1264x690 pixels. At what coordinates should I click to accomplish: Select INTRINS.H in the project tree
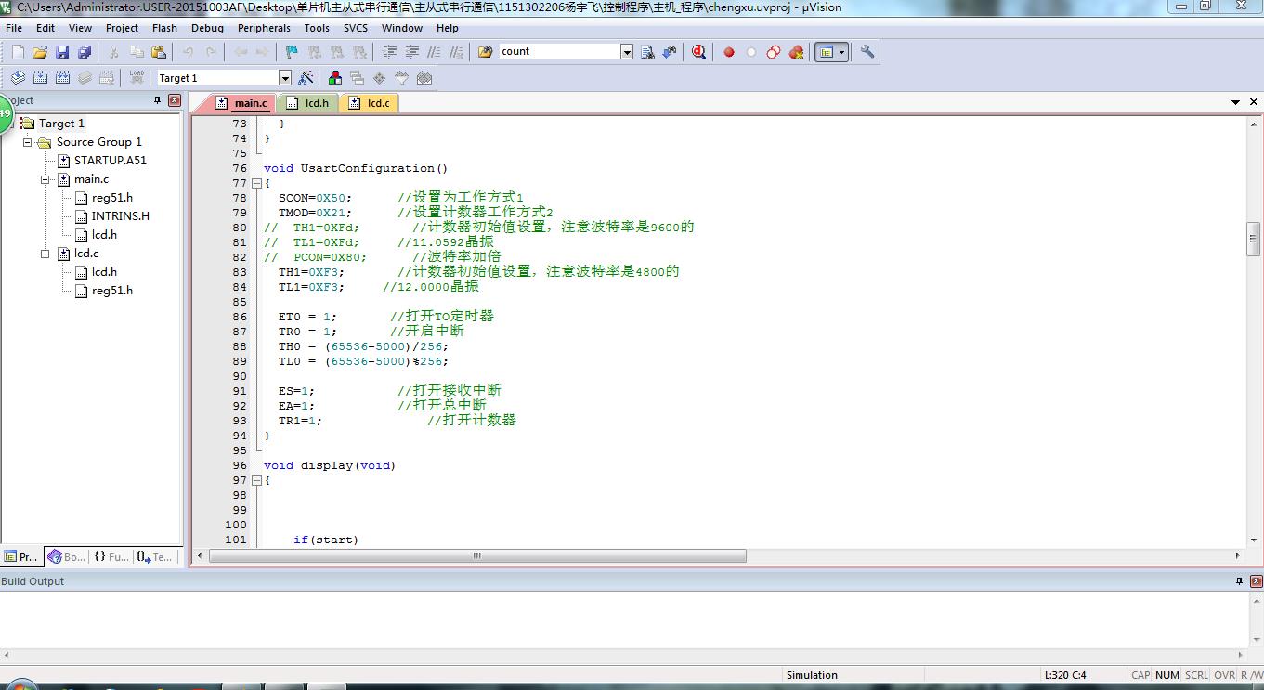(120, 216)
